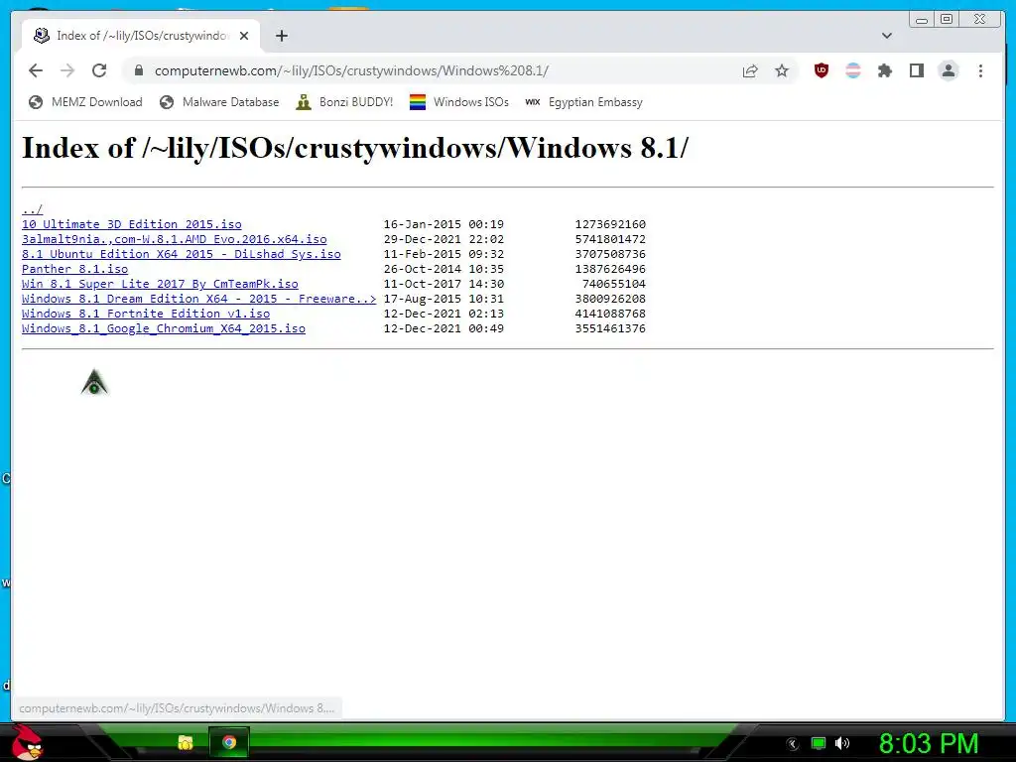Click the 8:03 PM taskbar clock
1016x762 pixels.
point(929,743)
